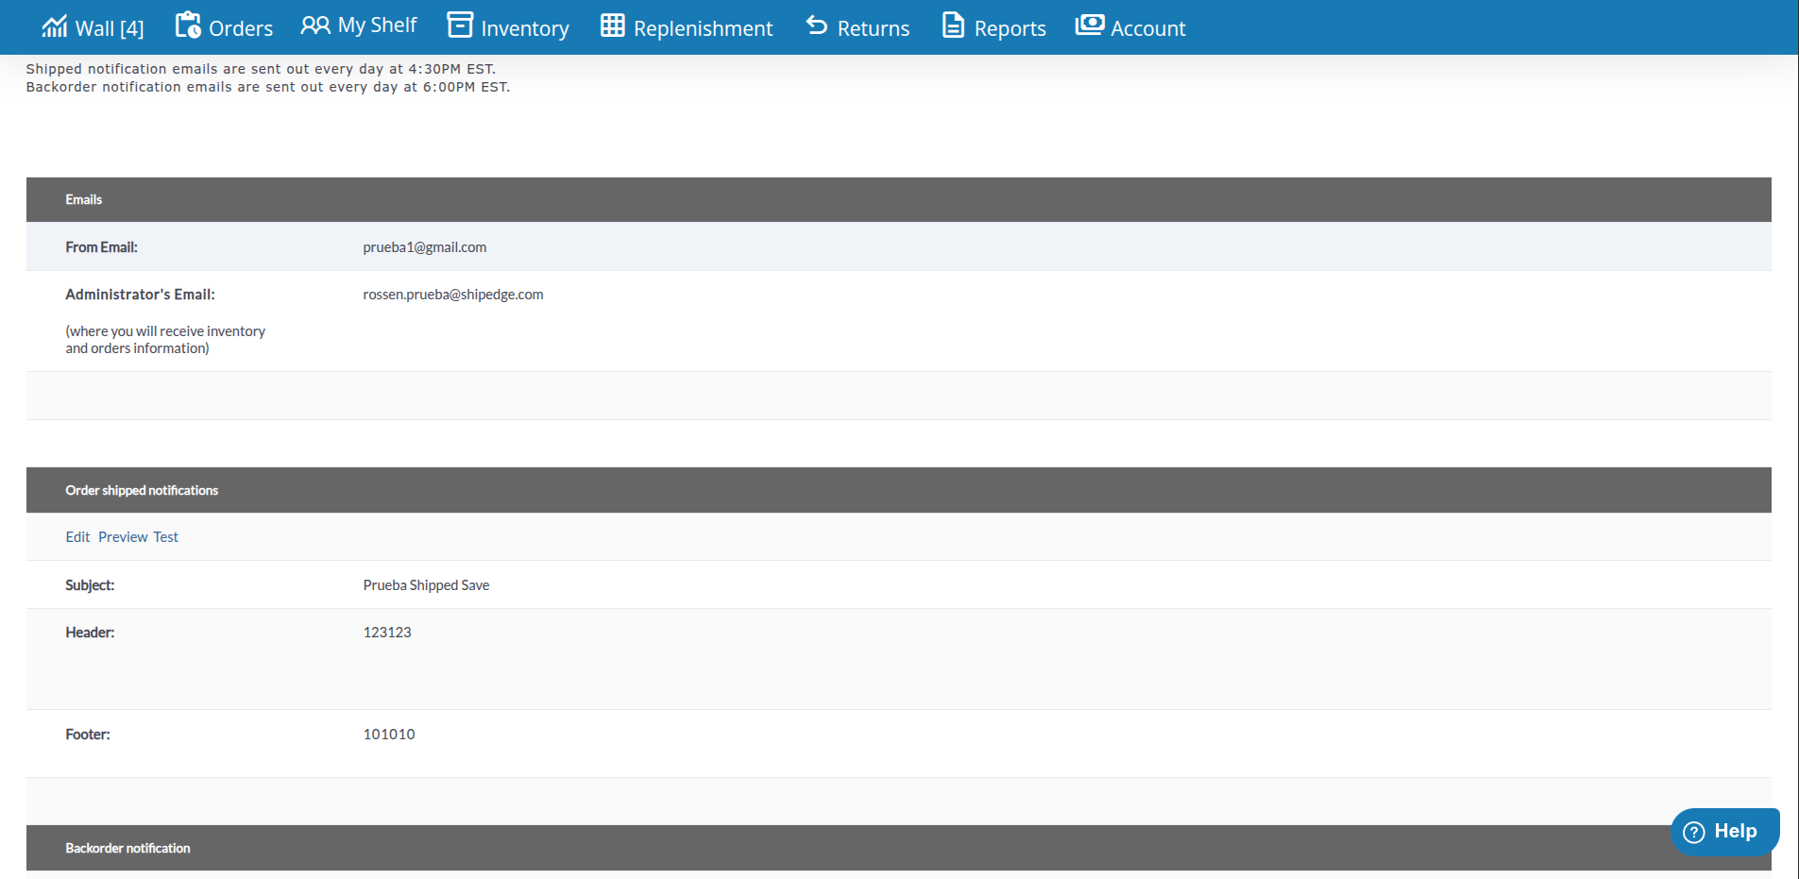Navigate to the Wall [4] menu item
The width and height of the screenshot is (1799, 879).
[x=109, y=27]
